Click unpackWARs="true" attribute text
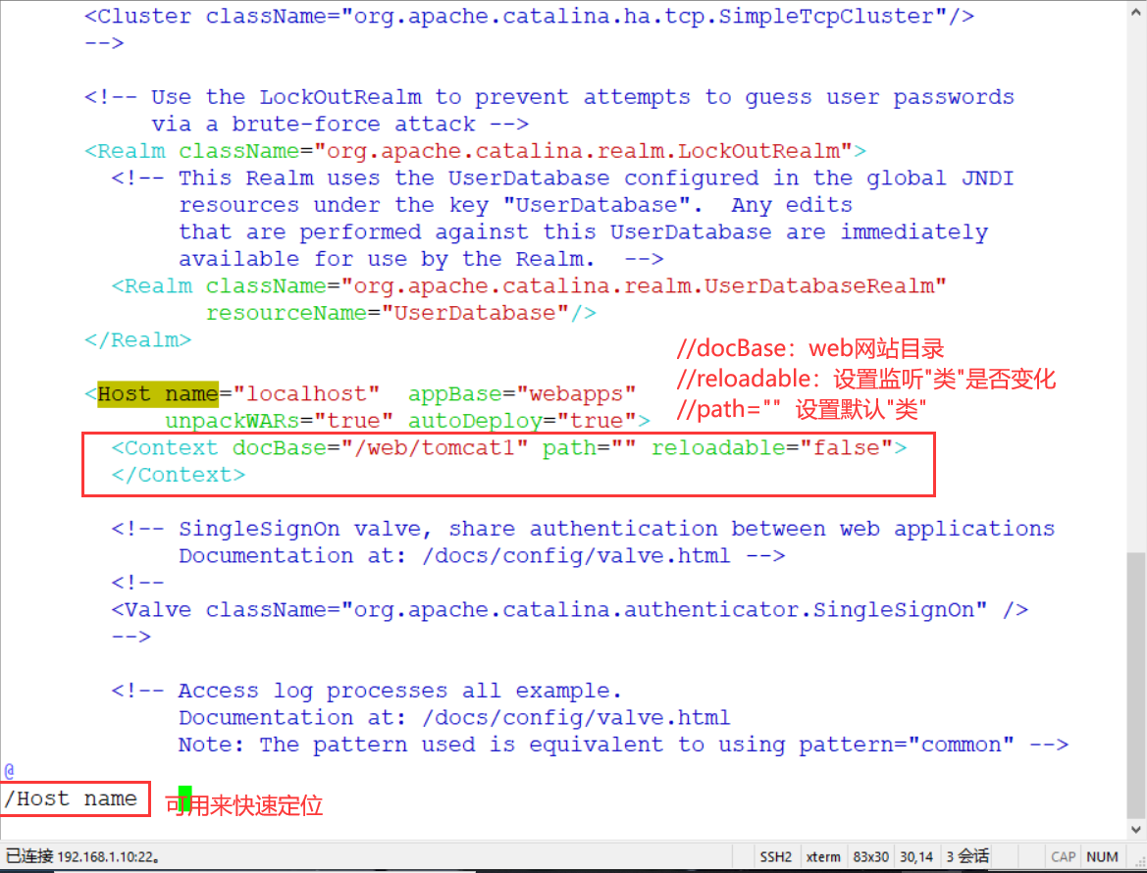 click(279, 421)
